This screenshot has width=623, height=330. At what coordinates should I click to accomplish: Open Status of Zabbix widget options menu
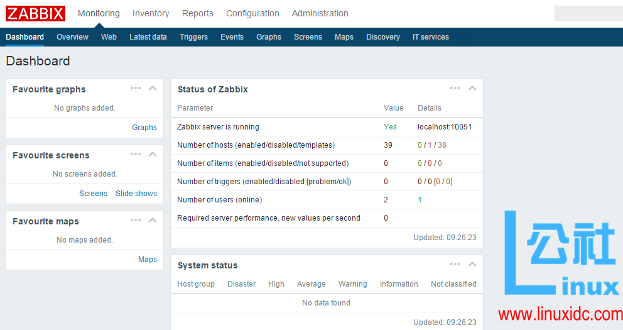pos(455,89)
